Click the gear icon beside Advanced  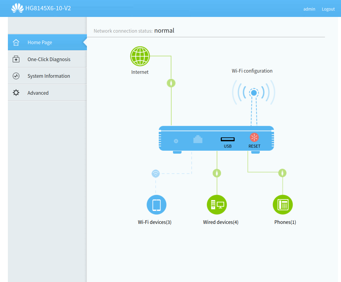[16, 93]
